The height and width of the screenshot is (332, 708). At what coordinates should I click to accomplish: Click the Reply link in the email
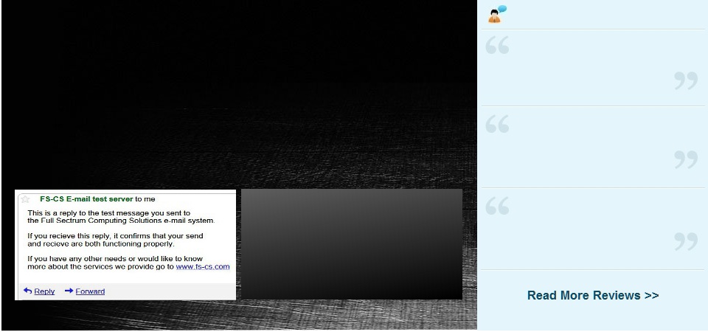click(x=44, y=291)
